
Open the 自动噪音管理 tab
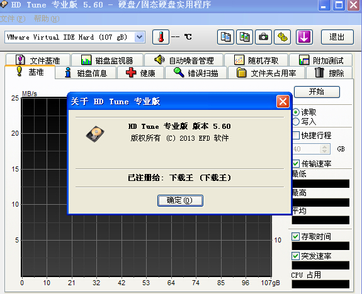click(x=184, y=60)
